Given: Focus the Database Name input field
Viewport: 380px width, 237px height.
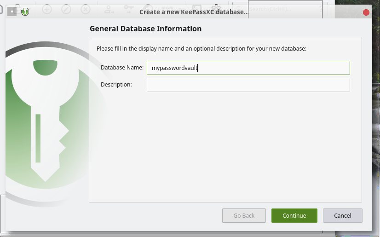Looking at the screenshot, I should click(x=248, y=68).
